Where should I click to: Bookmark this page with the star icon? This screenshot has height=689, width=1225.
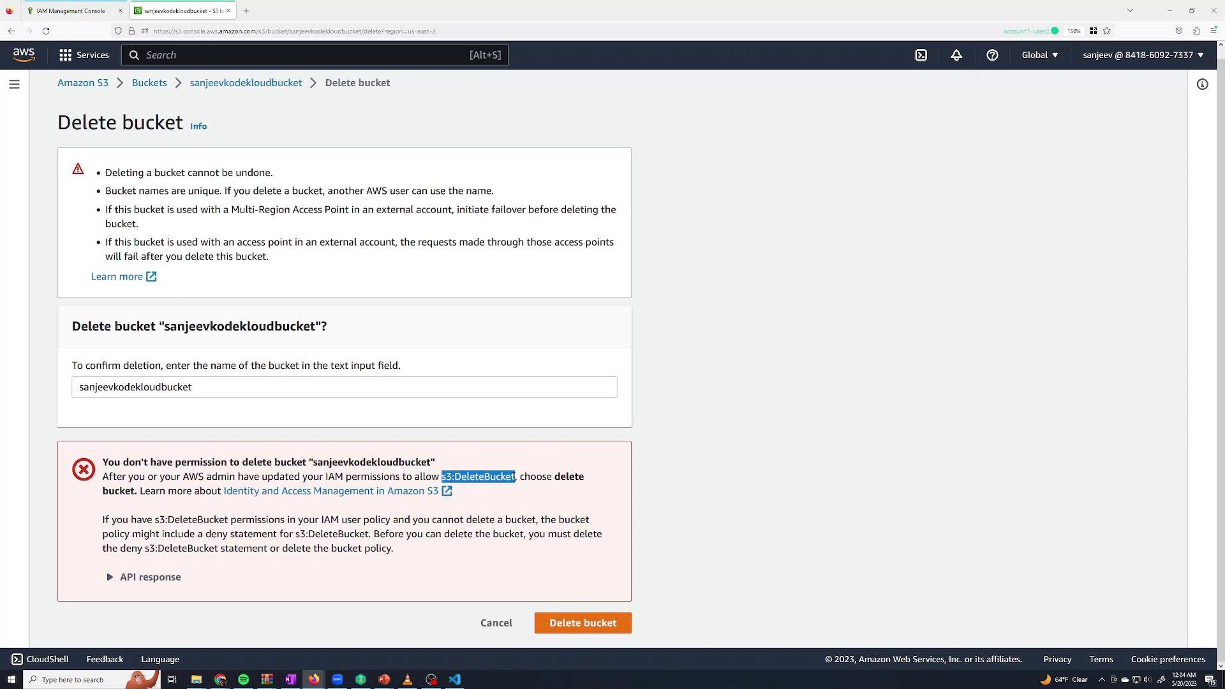tap(1107, 31)
